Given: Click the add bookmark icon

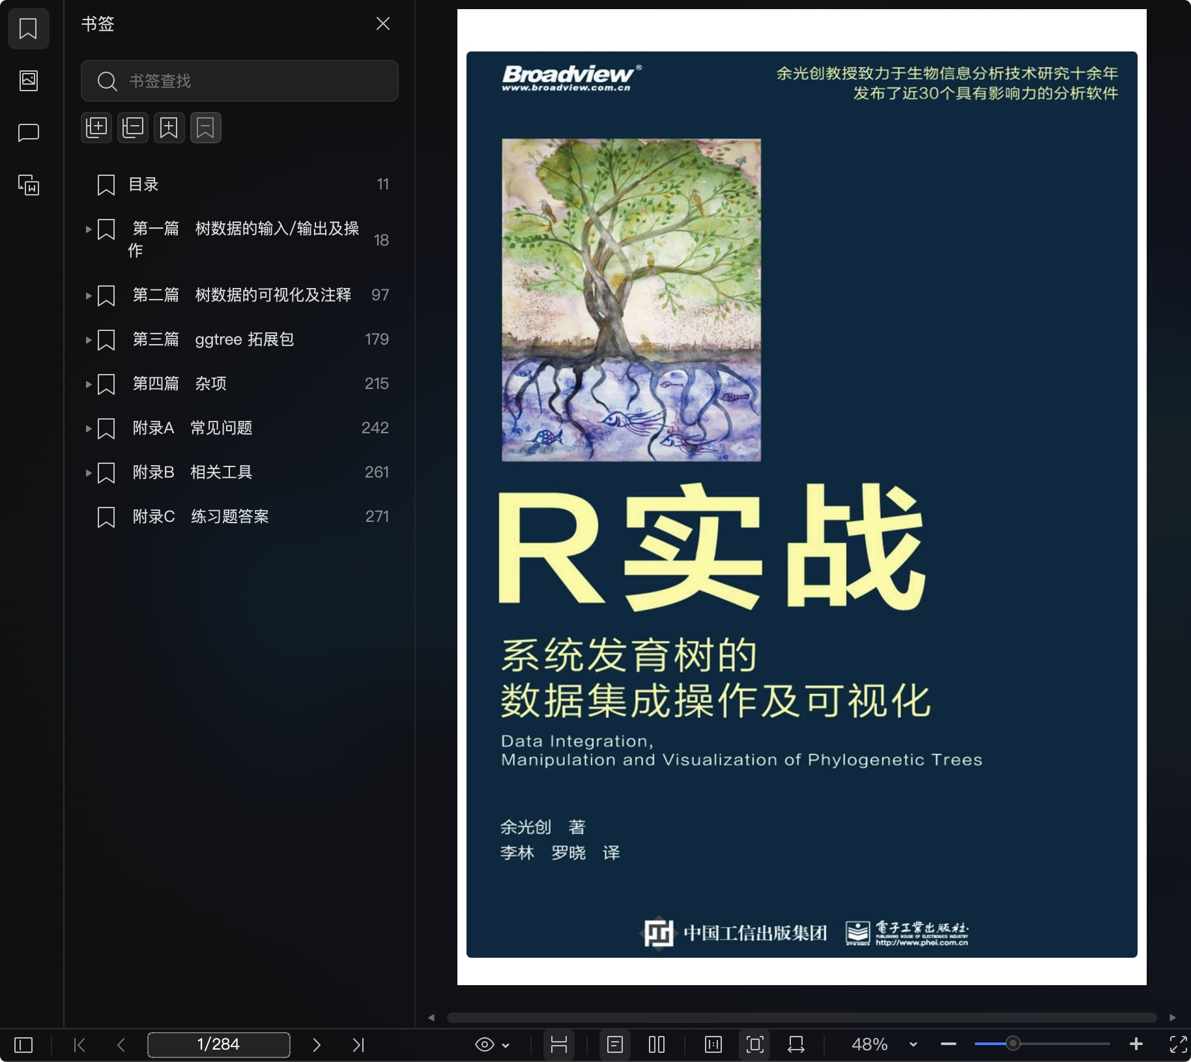Looking at the screenshot, I should click(169, 127).
